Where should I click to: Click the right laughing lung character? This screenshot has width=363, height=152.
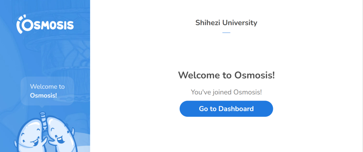click(61, 136)
